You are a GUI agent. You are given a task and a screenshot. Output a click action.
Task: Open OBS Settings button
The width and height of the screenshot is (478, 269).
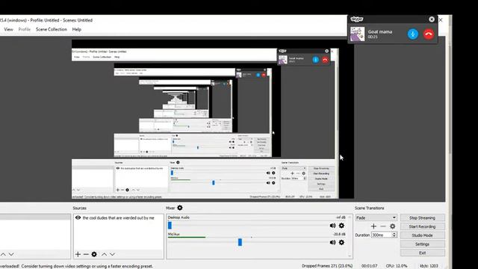click(422, 244)
